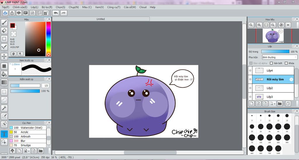Screen dimensions: 299x160
Task: Open settings gear of Rồi mày làm layer
Action: coord(291,79)
